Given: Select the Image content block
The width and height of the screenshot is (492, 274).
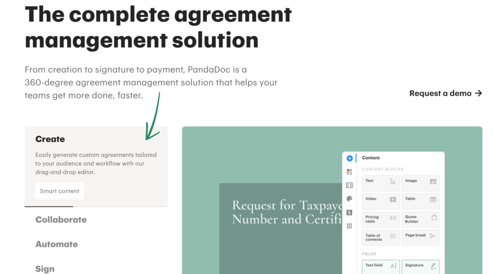Looking at the screenshot, I should [x=420, y=183].
